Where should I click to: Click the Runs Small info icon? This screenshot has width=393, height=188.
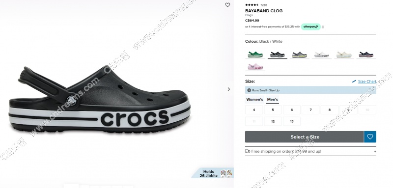coord(249,90)
